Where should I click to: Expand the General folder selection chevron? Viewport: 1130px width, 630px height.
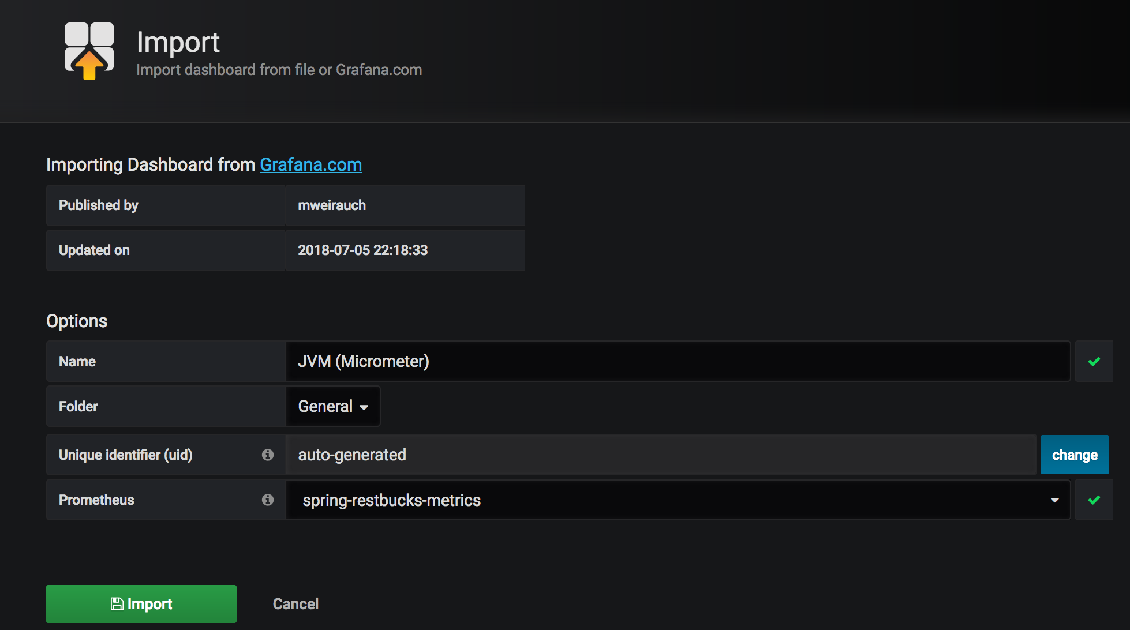364,407
